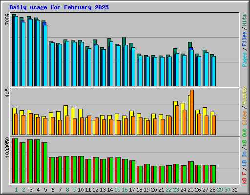Click day 17 on the x-axis
The height and width of the screenshot is (195, 250).
pos(132,190)
